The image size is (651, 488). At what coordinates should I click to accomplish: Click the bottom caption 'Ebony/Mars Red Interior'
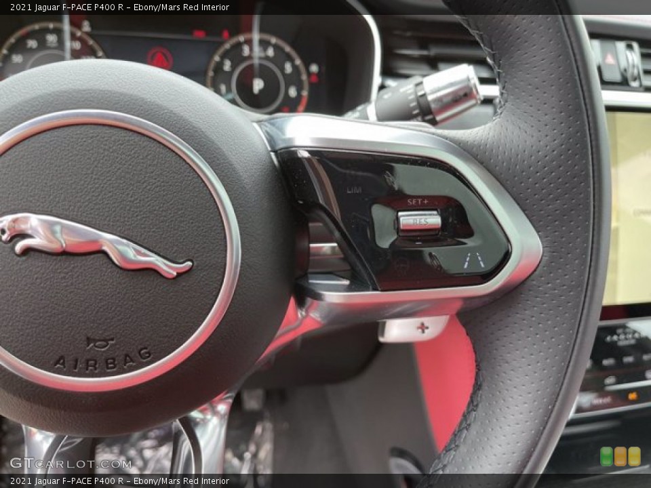point(182,481)
